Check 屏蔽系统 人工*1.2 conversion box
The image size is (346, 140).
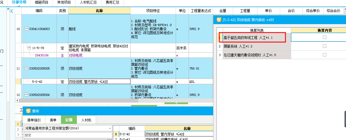[x=325, y=46]
